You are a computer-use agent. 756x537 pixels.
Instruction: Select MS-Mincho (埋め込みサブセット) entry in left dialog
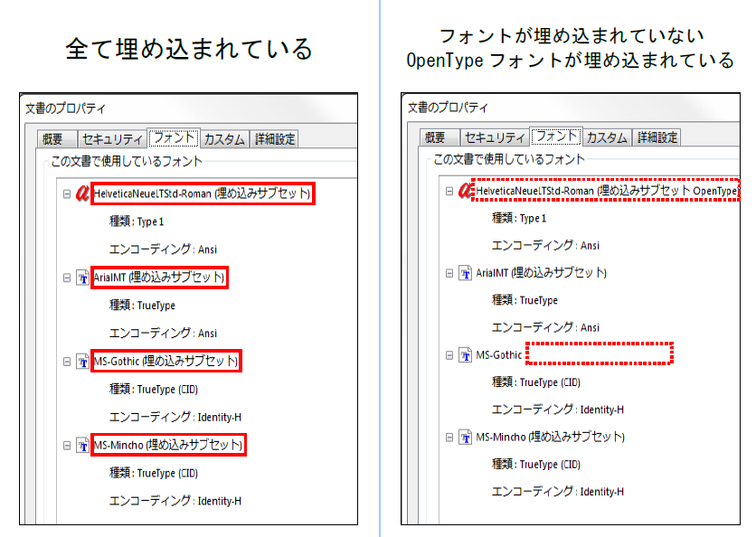[x=168, y=445]
